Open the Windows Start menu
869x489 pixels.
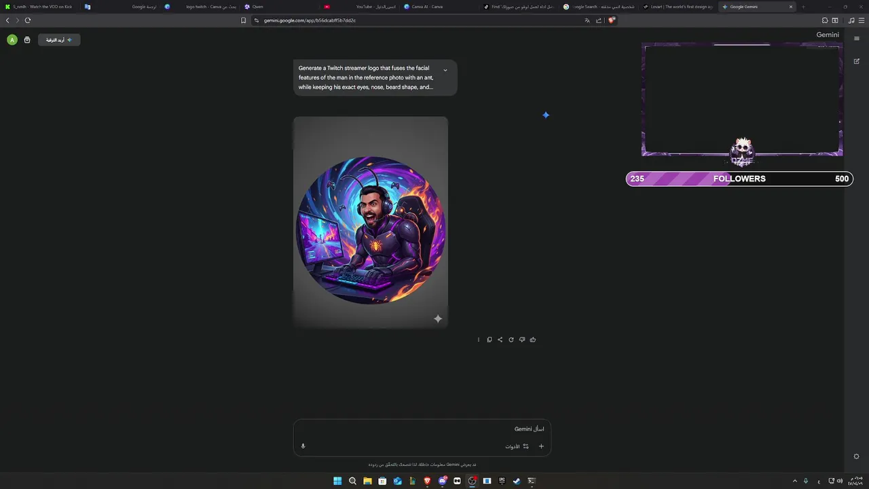[x=337, y=481]
